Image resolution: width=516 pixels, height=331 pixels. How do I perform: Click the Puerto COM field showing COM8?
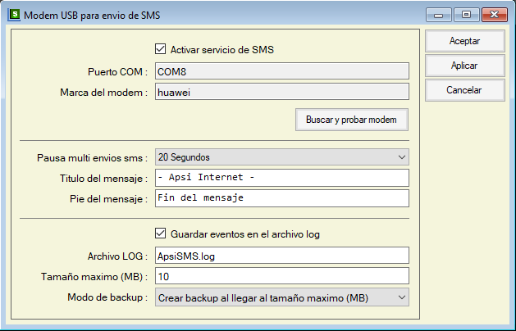(281, 71)
